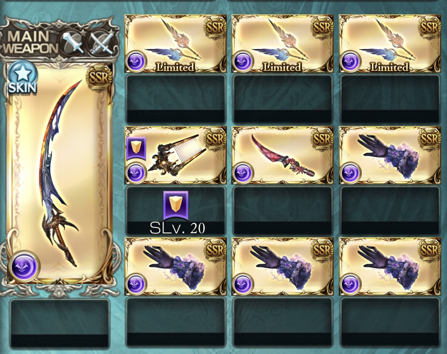
Task: Click the dark element orb on red dagger card
Action: pyautogui.click(x=243, y=172)
